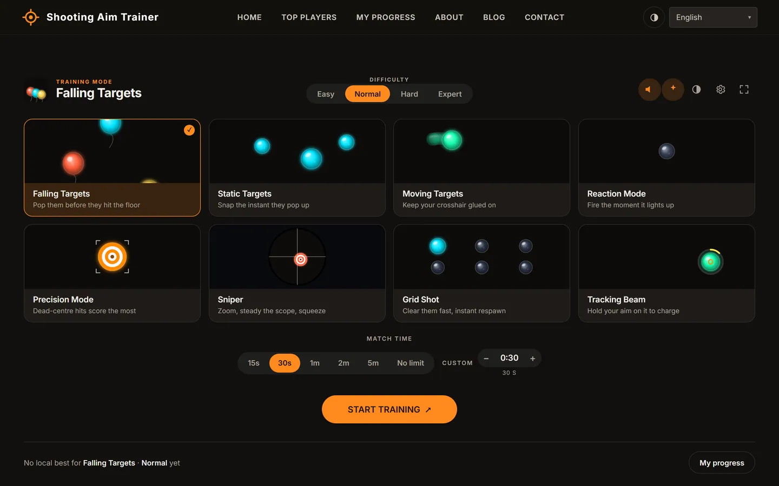Click START TRAINING button
This screenshot has height=486, width=779.
(389, 409)
